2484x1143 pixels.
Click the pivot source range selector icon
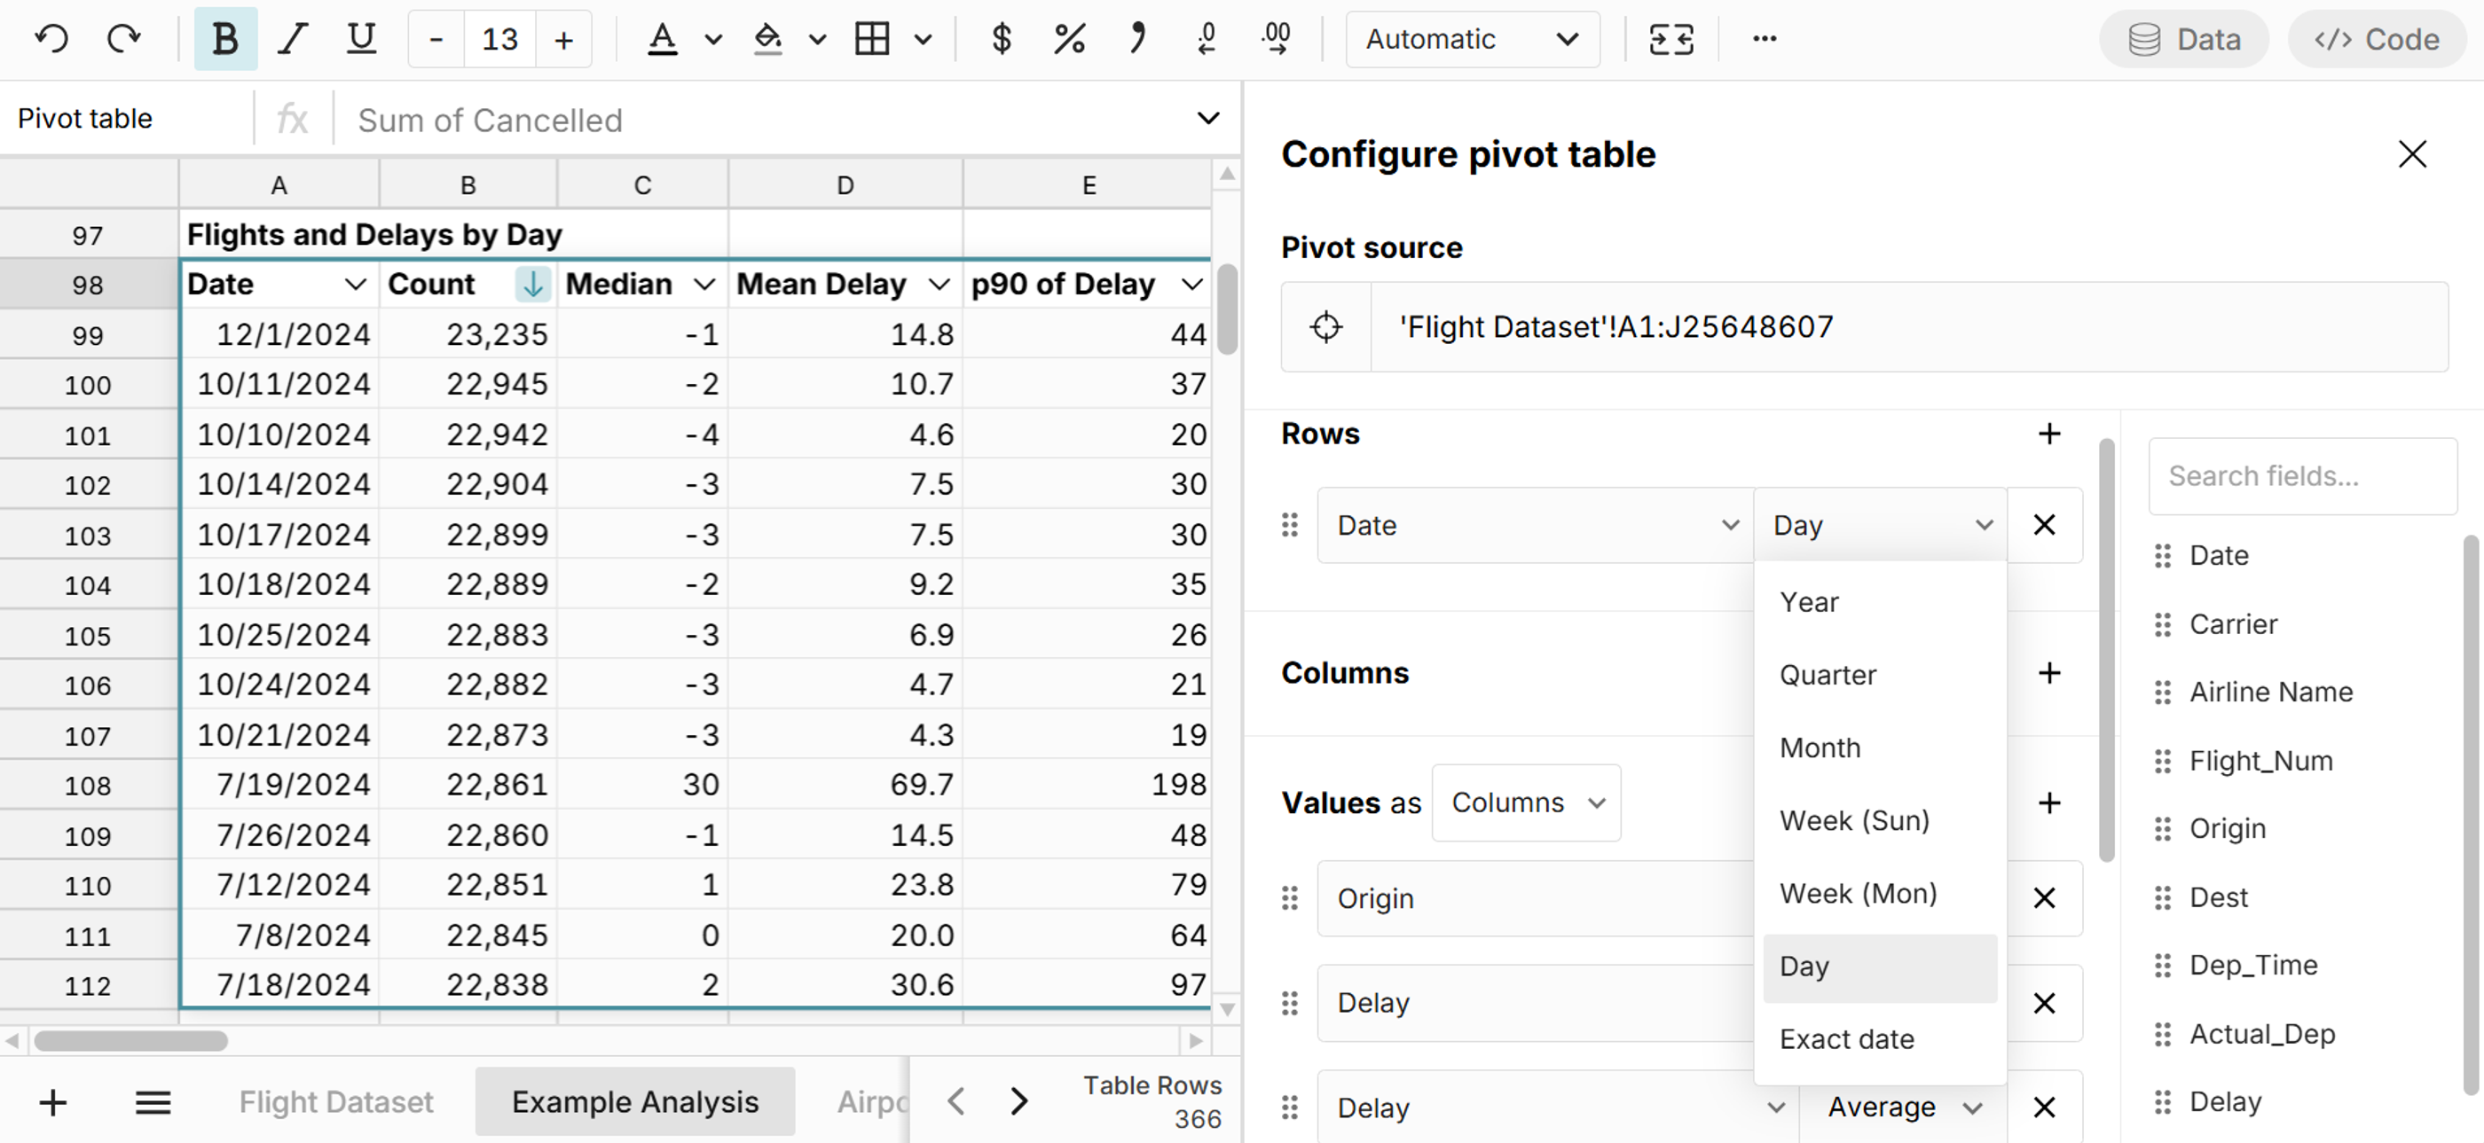1326,326
